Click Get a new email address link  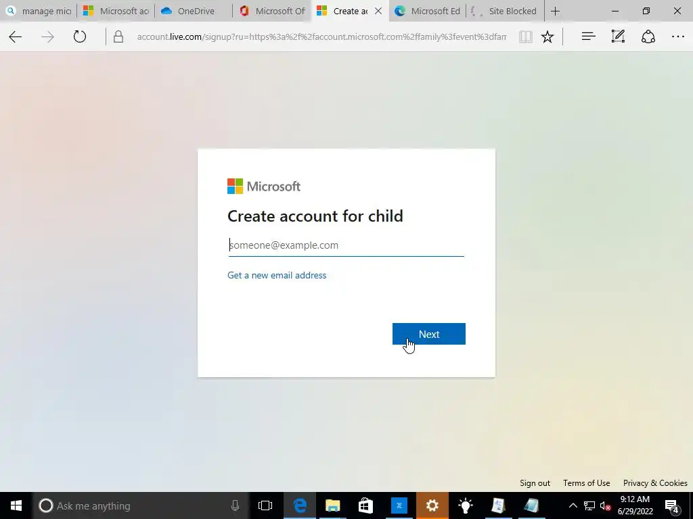click(x=277, y=276)
